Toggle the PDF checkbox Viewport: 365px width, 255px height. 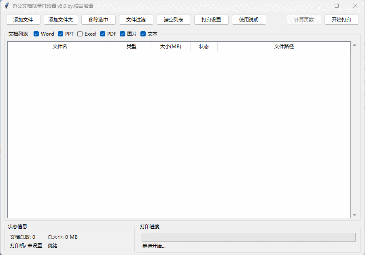[103, 34]
